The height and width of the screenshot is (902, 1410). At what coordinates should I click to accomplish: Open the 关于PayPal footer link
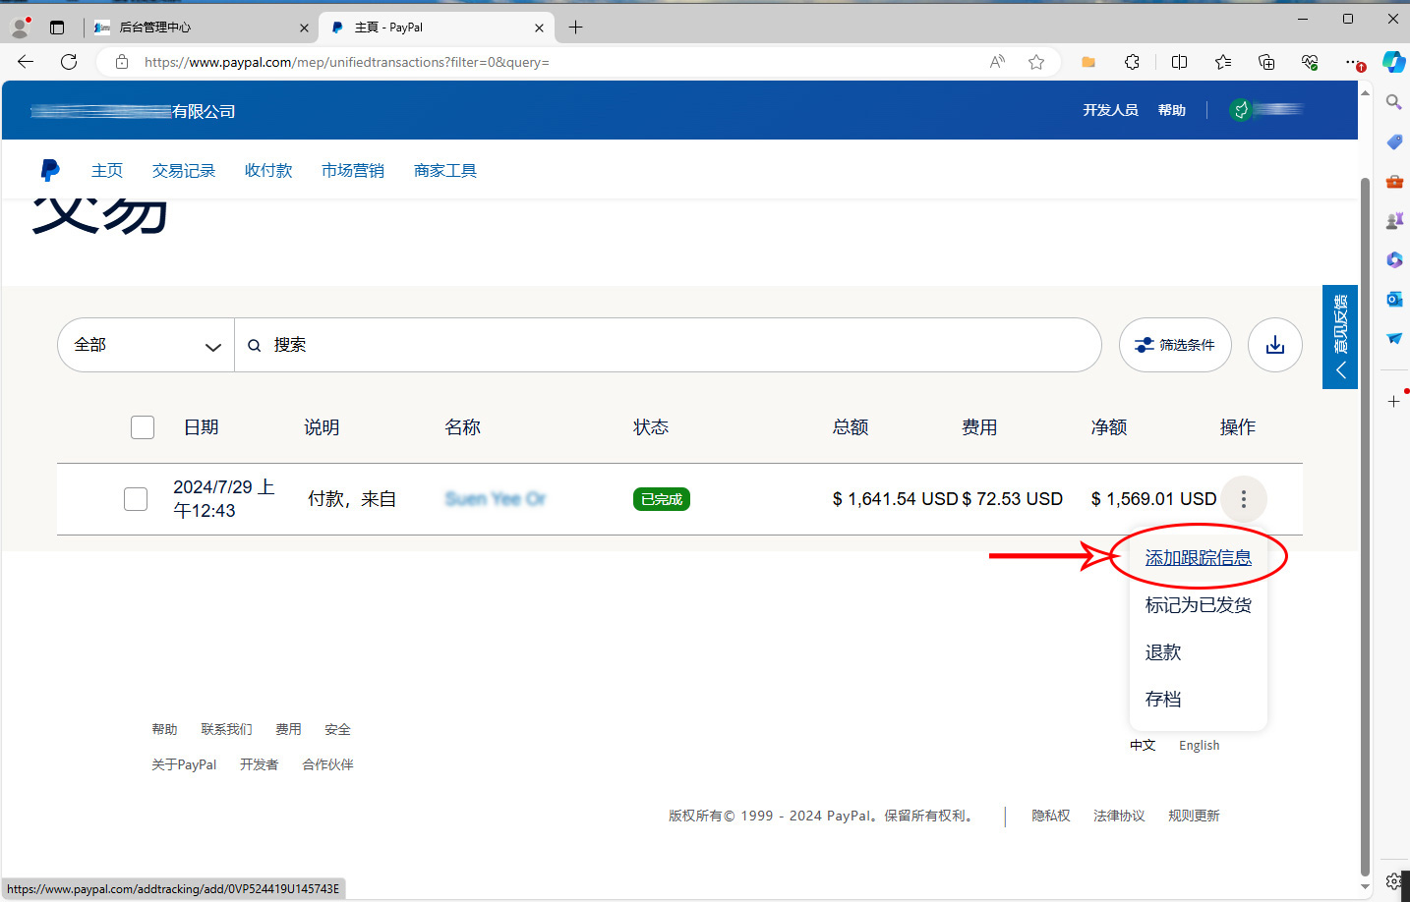click(x=184, y=764)
